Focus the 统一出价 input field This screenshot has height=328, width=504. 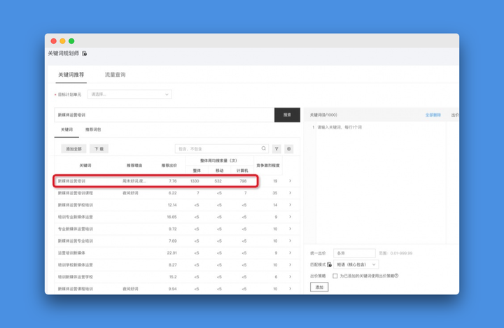click(x=354, y=253)
